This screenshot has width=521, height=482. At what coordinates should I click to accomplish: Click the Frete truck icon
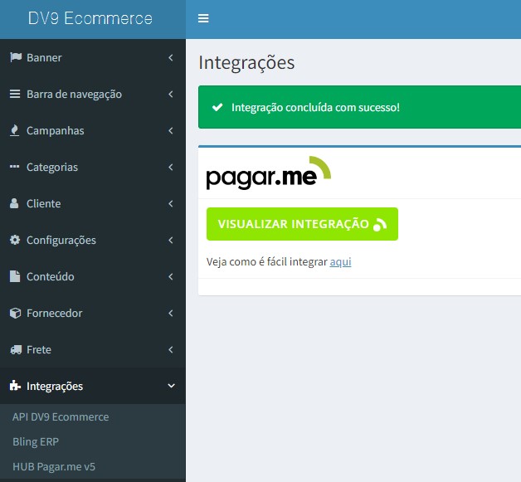[15, 349]
